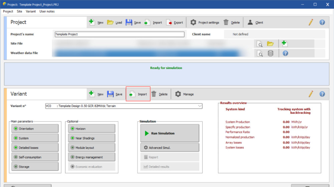Open the Variant number dropdown

200,106
